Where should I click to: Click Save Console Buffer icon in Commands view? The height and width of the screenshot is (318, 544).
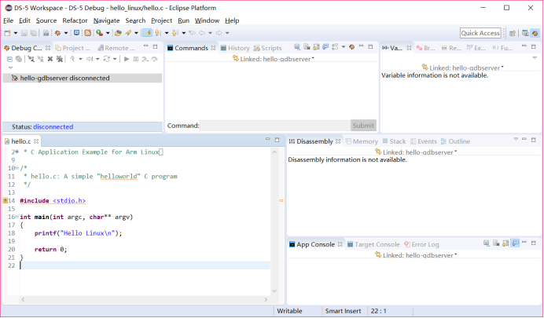point(297,47)
